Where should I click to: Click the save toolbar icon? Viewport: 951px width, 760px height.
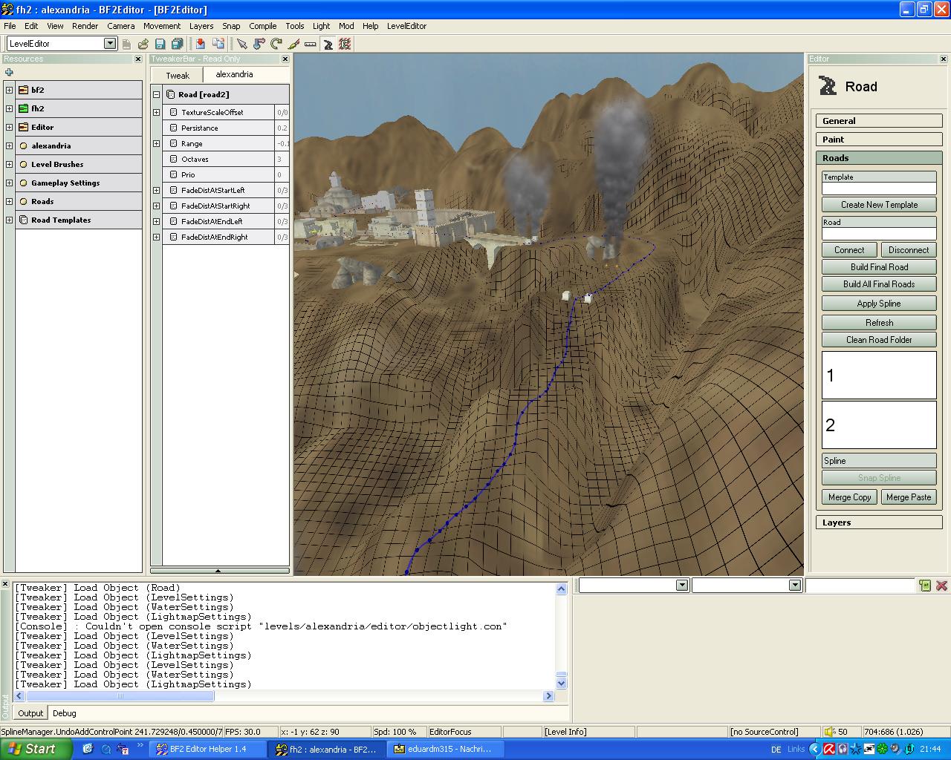pyautogui.click(x=160, y=44)
